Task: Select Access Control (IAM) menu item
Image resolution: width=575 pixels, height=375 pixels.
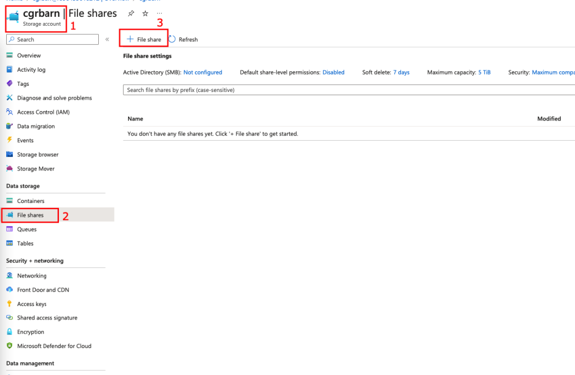Action: pyautogui.click(x=43, y=112)
